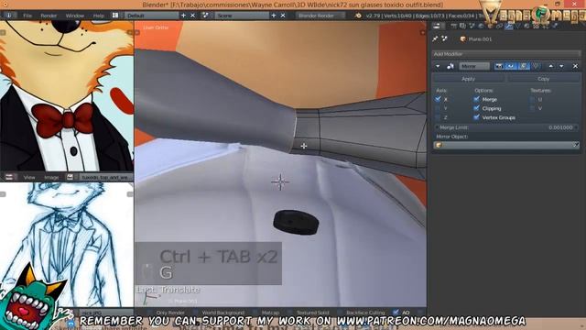Switch to Material properties tab
The width and height of the screenshot is (586, 330).
(x=527, y=26)
